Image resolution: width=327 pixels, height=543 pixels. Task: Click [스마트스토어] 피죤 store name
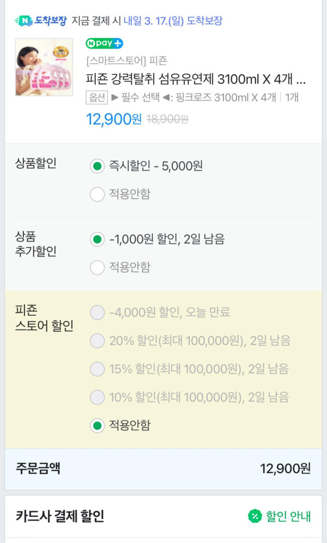[x=126, y=61]
